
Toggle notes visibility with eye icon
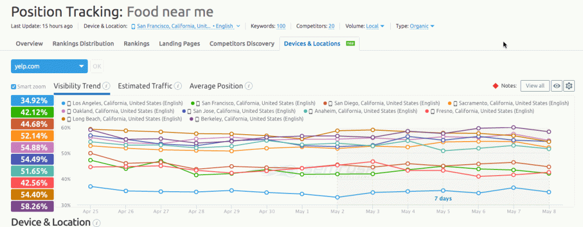pyautogui.click(x=556, y=86)
